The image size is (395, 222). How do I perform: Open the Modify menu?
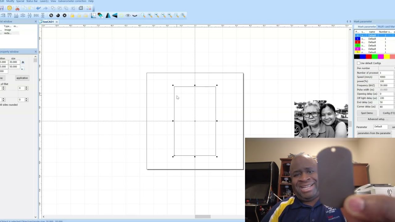tap(10, 1)
